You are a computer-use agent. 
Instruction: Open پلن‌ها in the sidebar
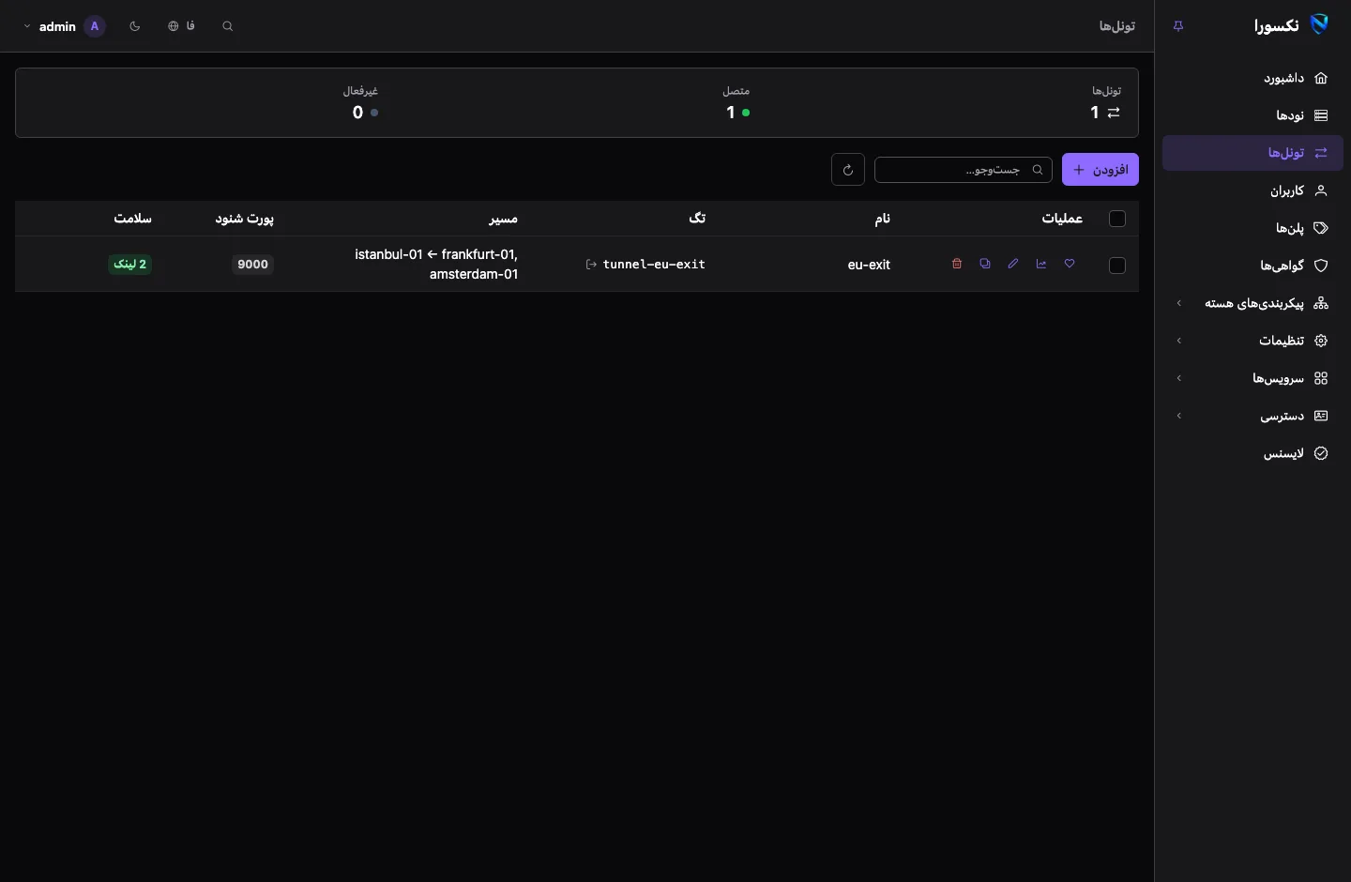pyautogui.click(x=1252, y=228)
